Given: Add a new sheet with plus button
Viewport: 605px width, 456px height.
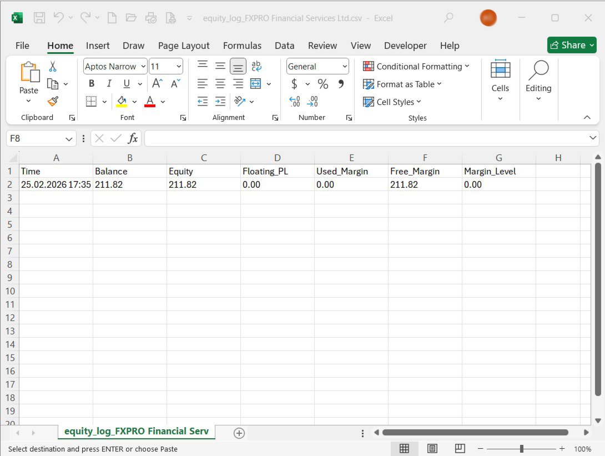Looking at the screenshot, I should 239,433.
